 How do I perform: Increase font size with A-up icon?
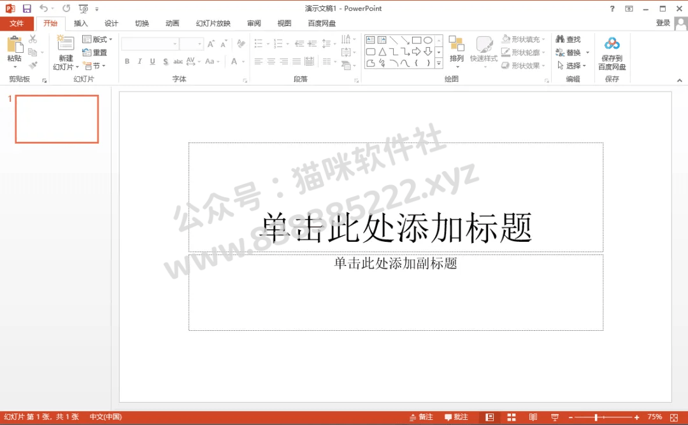click(211, 44)
